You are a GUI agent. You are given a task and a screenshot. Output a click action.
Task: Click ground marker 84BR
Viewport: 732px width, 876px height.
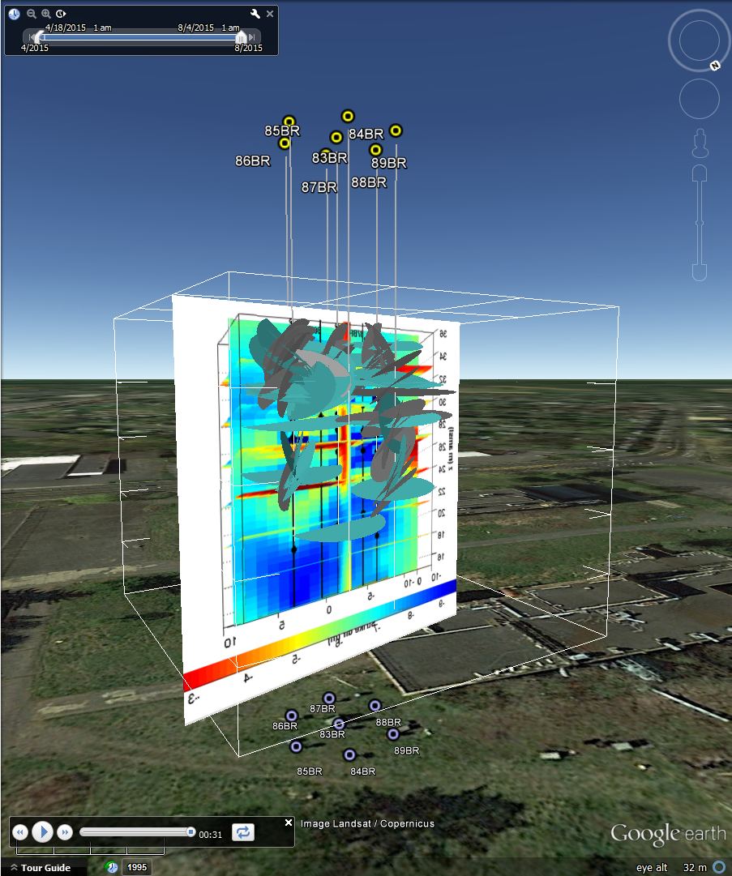[349, 754]
